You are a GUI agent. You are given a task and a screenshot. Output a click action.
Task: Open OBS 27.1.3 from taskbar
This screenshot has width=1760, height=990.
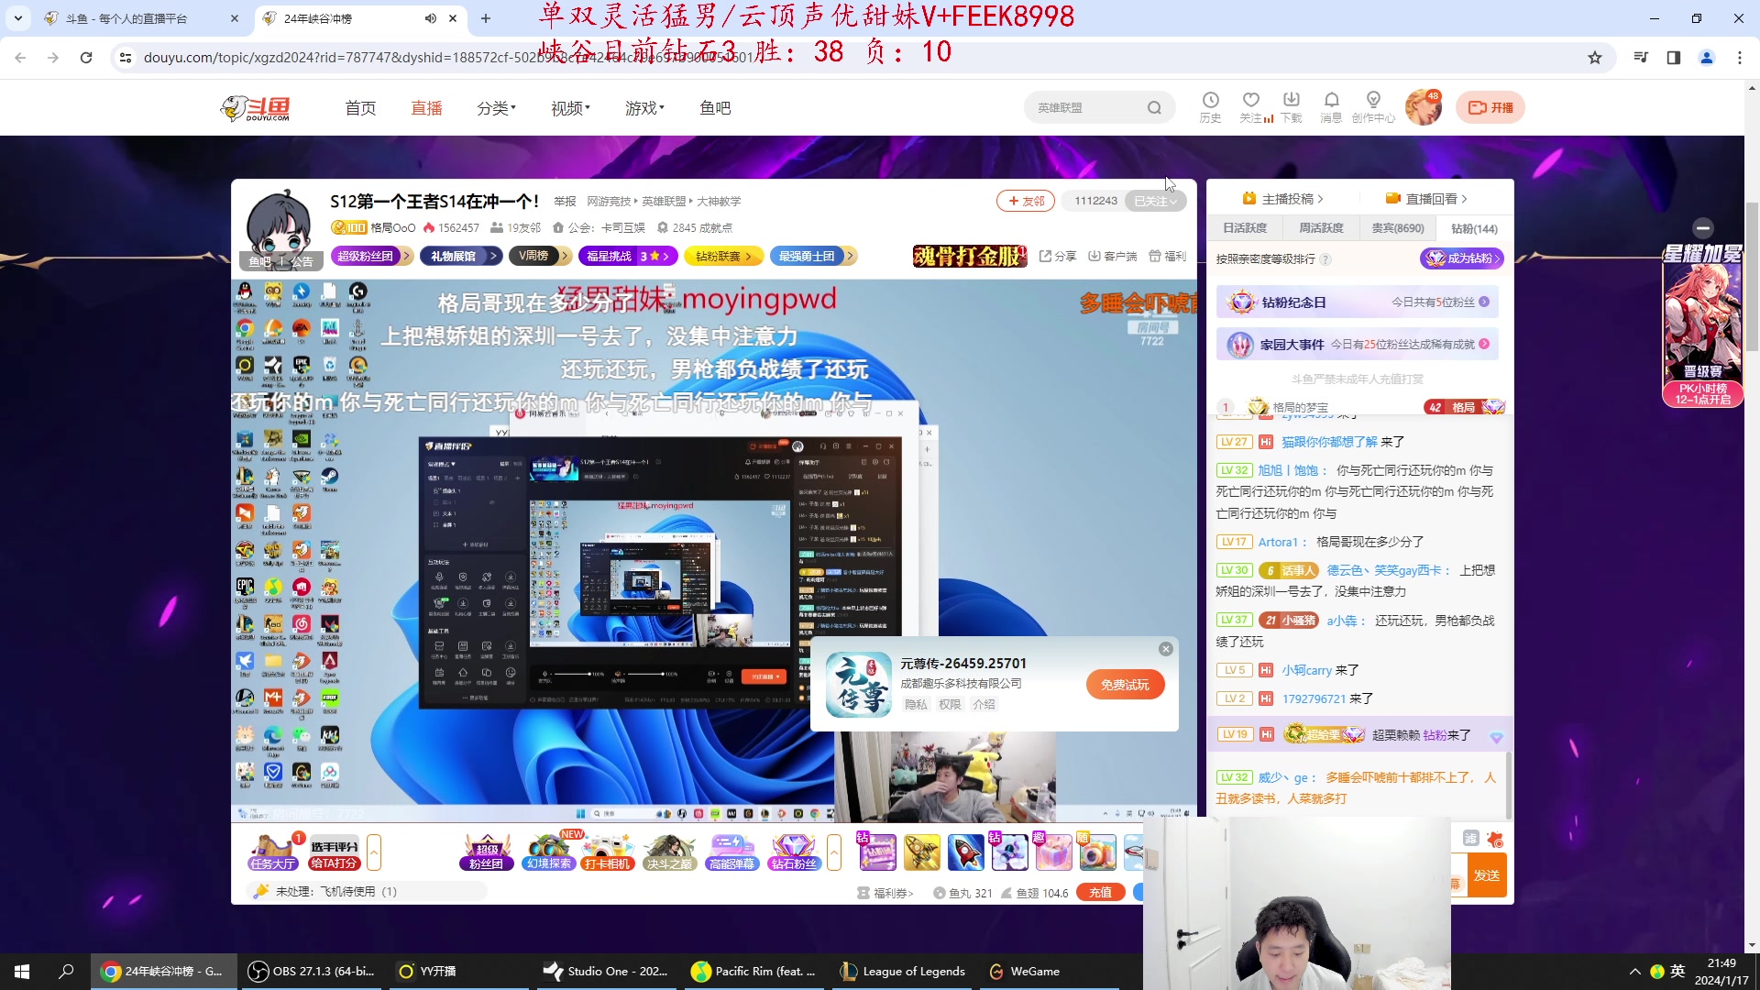(313, 972)
